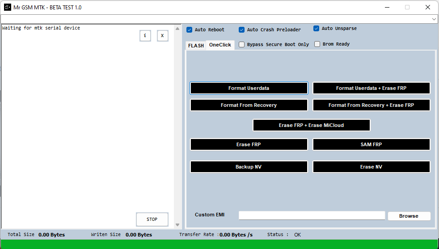Click log scrollbar down arrow
439x249 pixels.
click(x=177, y=224)
